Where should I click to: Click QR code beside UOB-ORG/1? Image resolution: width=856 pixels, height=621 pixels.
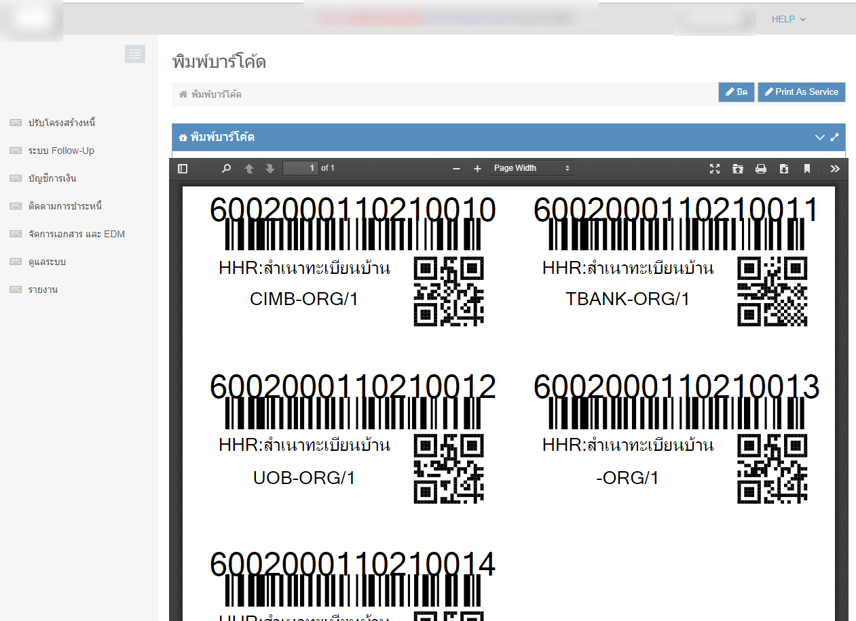click(449, 468)
